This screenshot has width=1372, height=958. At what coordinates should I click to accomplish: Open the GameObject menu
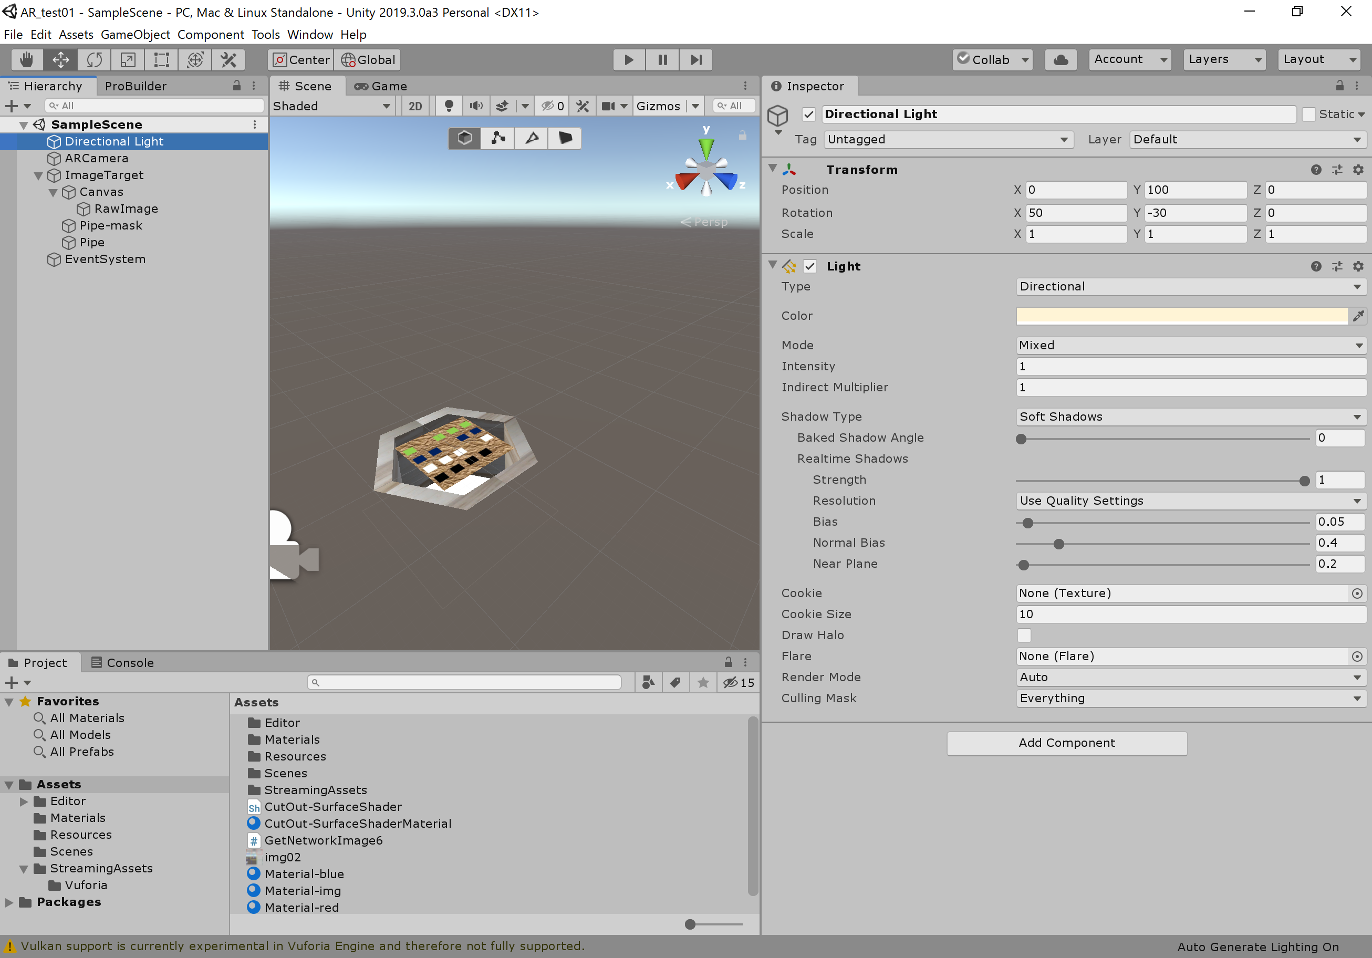click(x=135, y=35)
